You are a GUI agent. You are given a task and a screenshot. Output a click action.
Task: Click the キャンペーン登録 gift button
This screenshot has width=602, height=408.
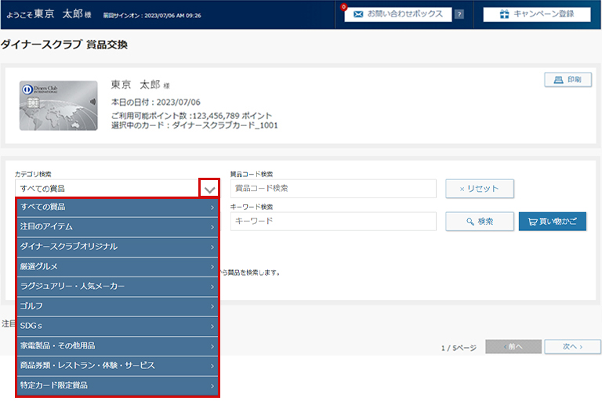(x=536, y=14)
